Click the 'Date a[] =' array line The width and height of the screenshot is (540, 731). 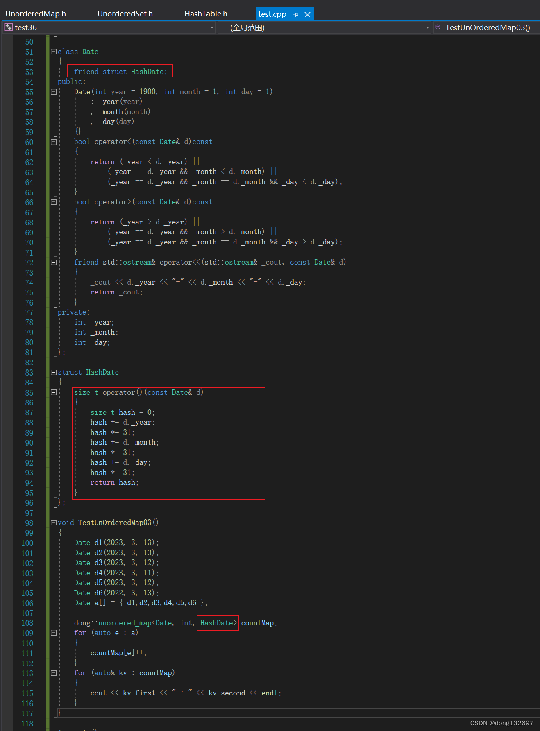[141, 603]
